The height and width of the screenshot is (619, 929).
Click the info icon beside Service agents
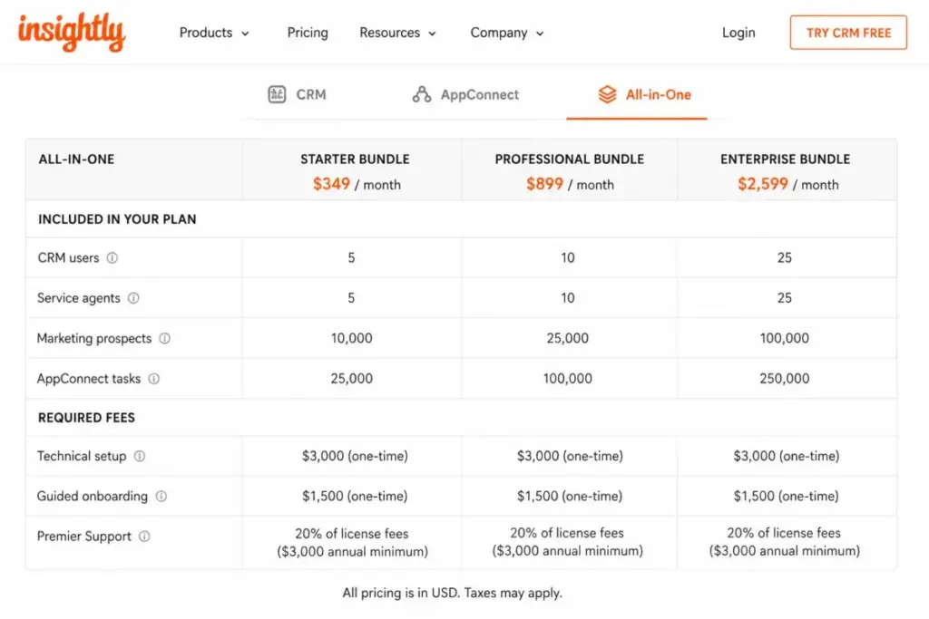133,297
